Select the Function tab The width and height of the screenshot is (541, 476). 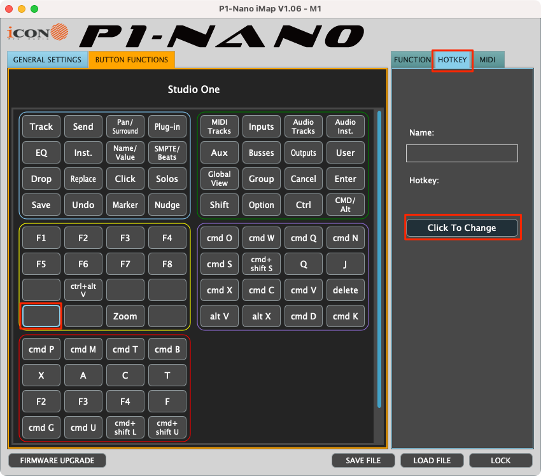pyautogui.click(x=412, y=60)
